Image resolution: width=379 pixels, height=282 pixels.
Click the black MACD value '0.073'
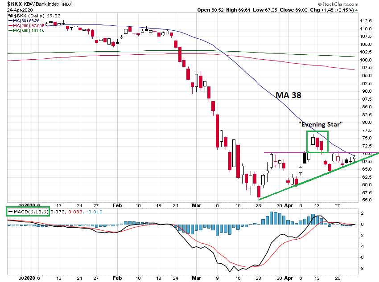pyautogui.click(x=58, y=212)
